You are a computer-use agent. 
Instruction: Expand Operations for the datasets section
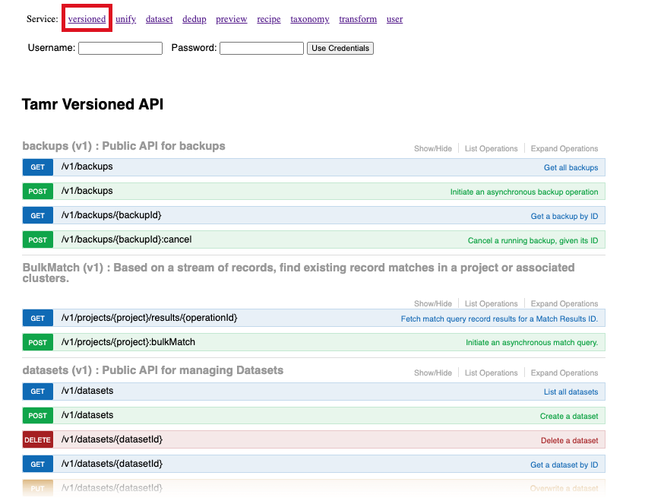pos(564,373)
